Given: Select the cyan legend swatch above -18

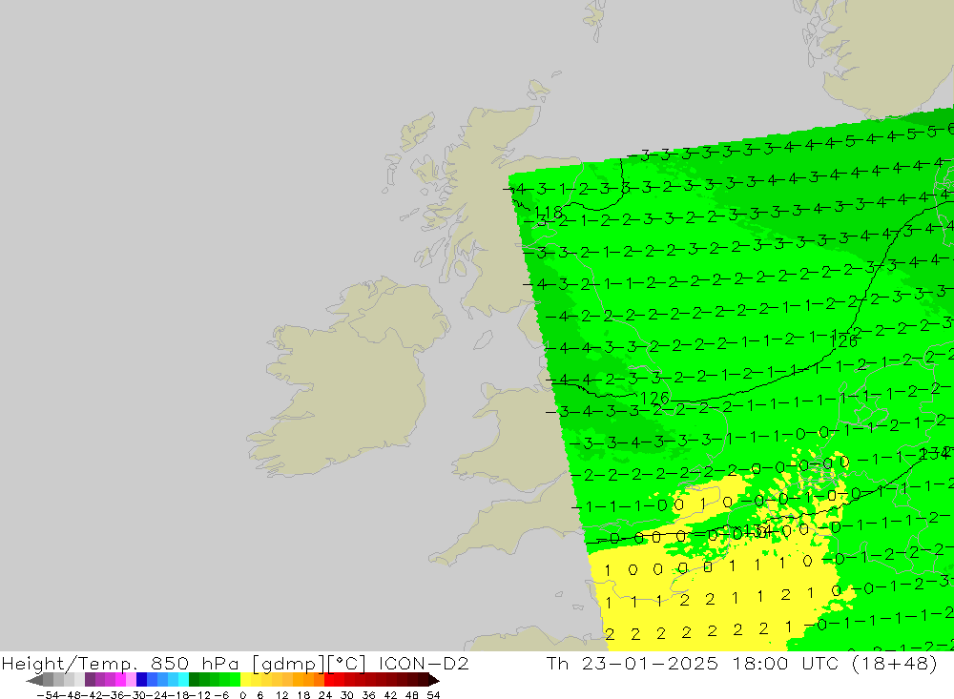Looking at the screenshot, I should (x=183, y=680).
